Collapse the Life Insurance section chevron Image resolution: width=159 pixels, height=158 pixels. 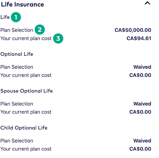147,3
